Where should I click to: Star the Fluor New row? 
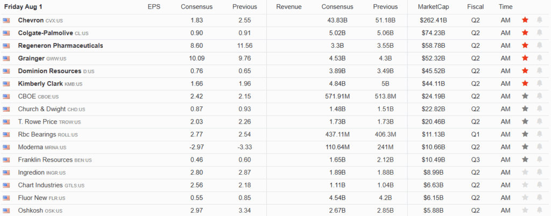pos(525,198)
